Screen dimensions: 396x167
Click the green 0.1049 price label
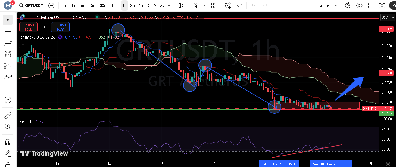click(x=387, y=113)
